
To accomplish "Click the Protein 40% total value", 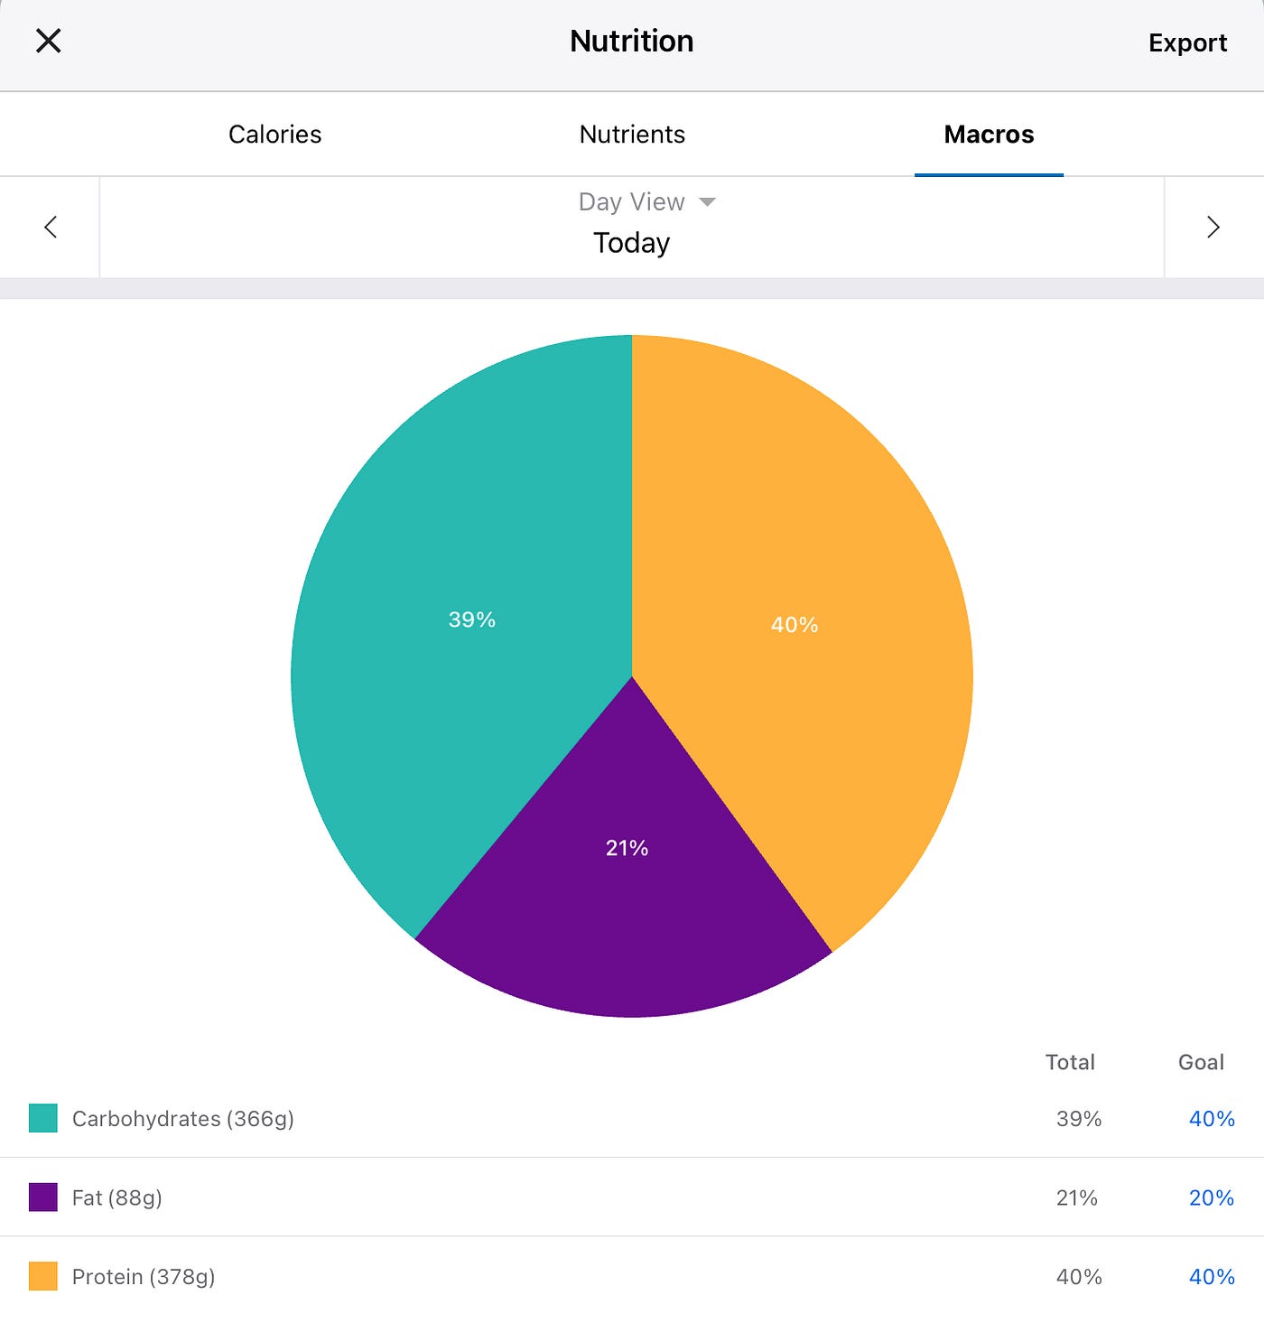I will point(1079,1277).
